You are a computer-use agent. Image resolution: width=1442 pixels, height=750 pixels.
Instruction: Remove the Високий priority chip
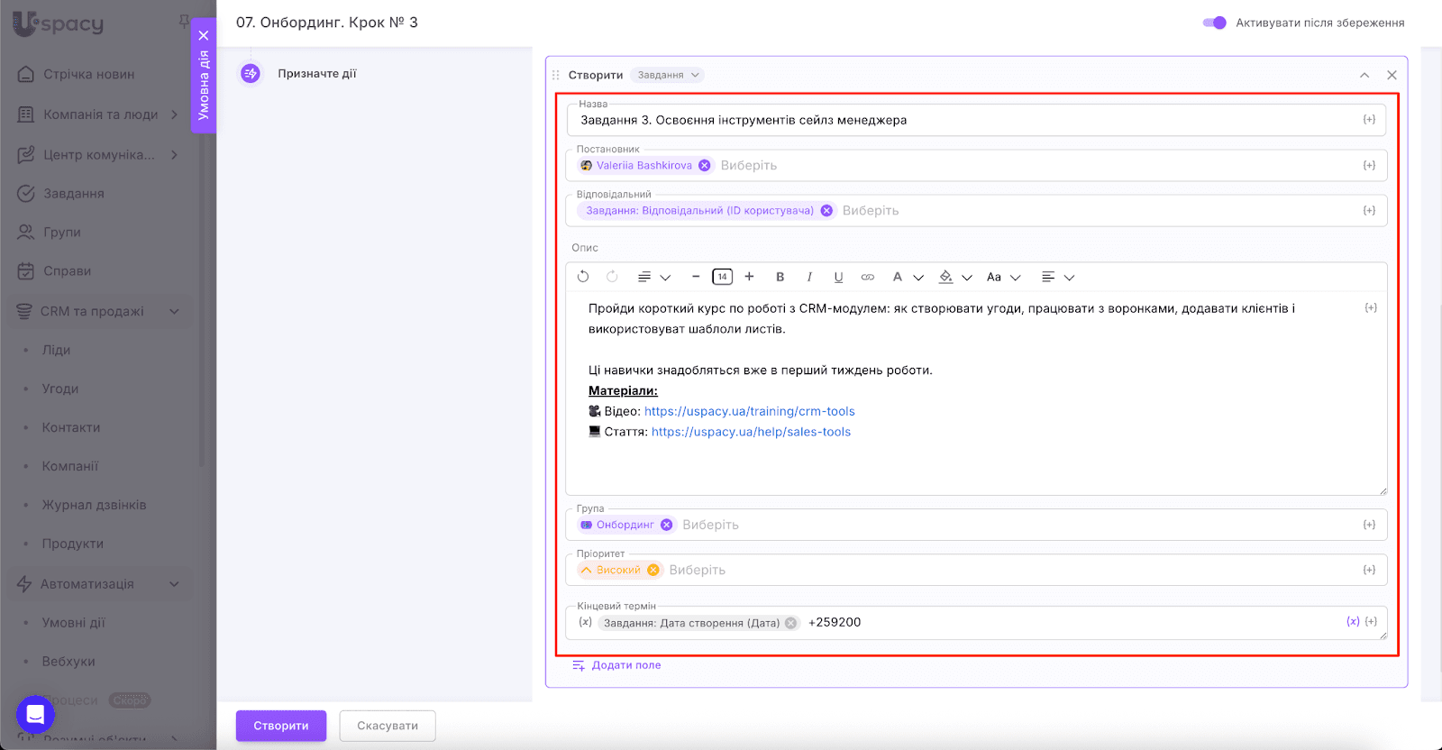coord(653,570)
